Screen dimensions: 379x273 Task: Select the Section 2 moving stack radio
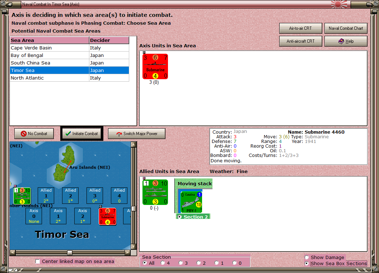coord(179,217)
